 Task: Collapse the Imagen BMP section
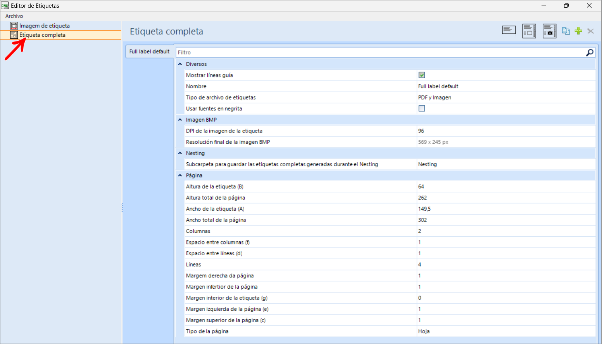[180, 120]
